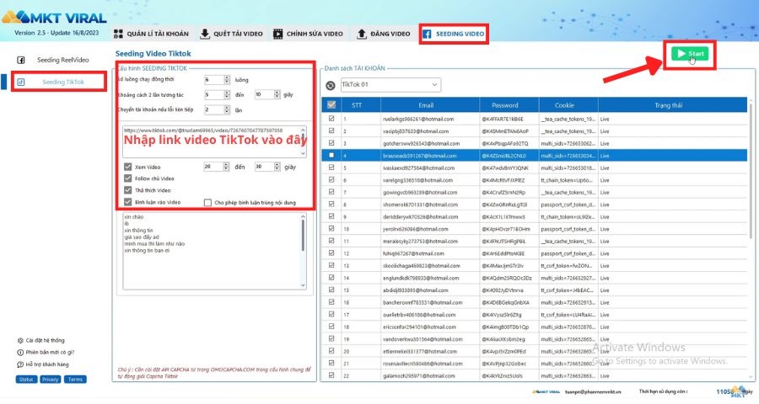Decrease the Xem Video maximum seconds of 30
759x404 pixels.
tap(277, 169)
